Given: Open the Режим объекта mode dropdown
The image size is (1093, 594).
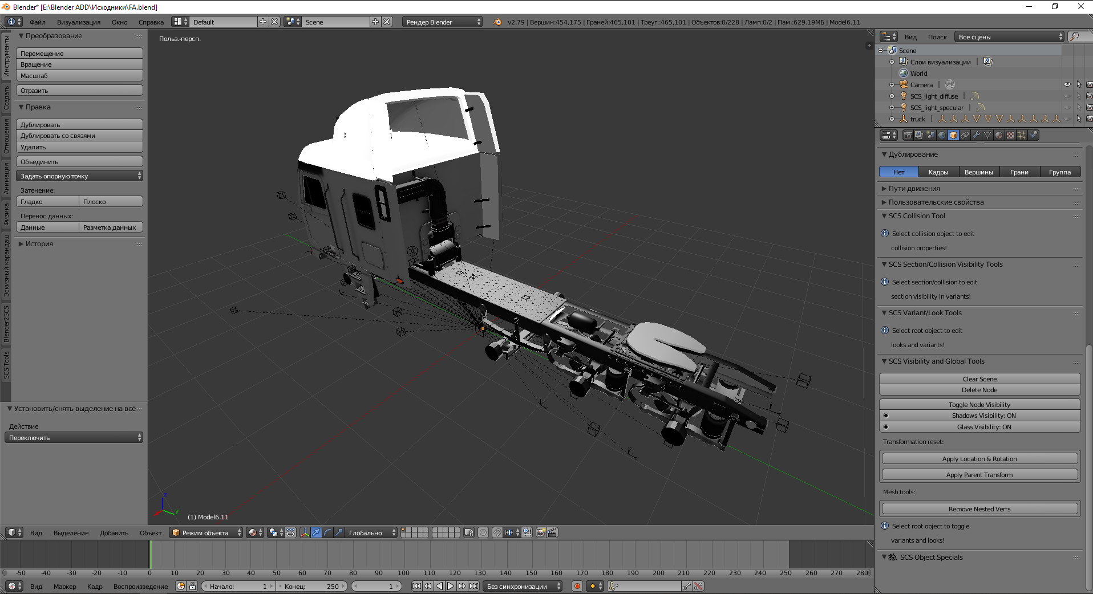Looking at the screenshot, I should click(x=207, y=532).
